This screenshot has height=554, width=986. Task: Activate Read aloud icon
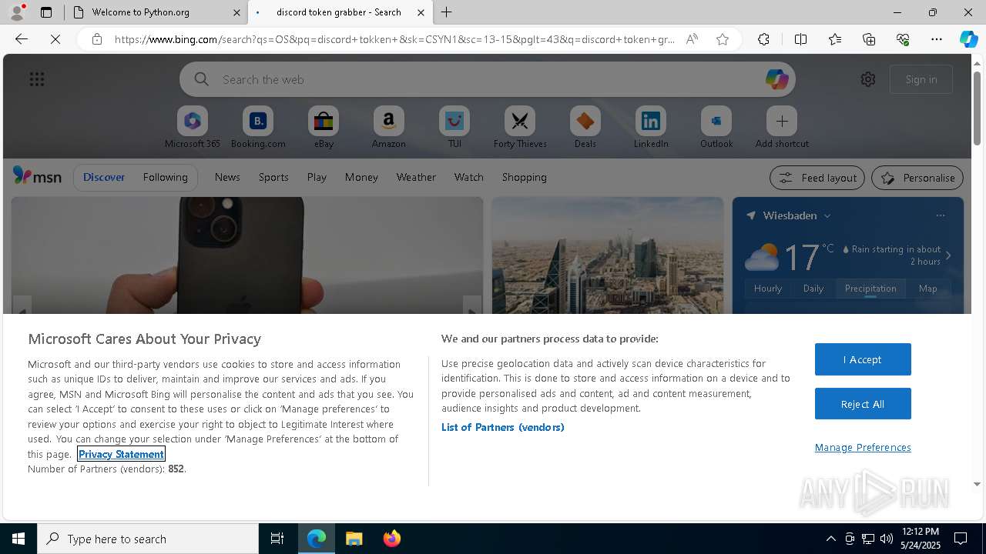(692, 39)
